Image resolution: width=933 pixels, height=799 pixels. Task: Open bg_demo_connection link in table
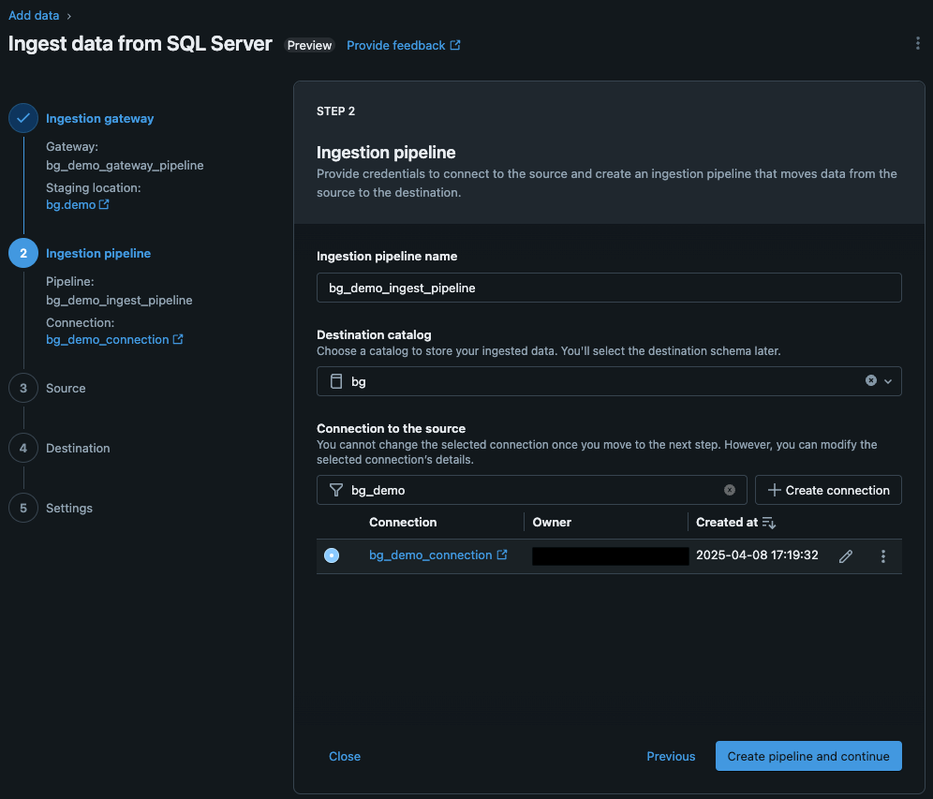430,555
